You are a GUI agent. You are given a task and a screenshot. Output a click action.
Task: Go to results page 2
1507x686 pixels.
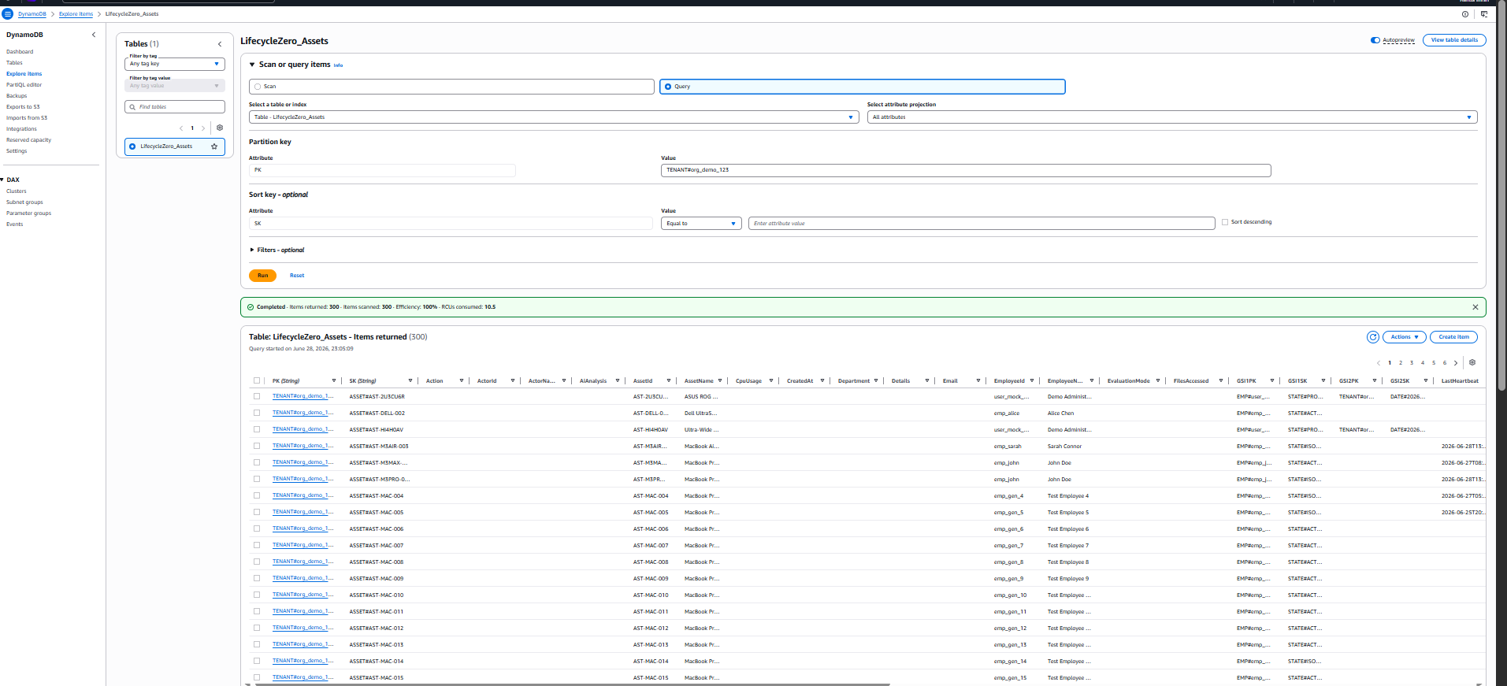[1401, 363]
